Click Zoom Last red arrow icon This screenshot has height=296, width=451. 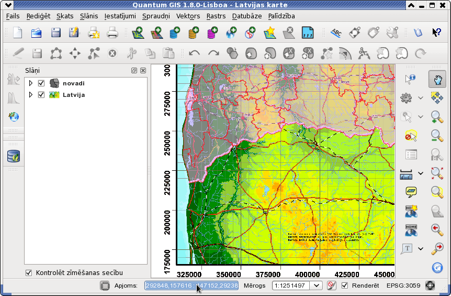pos(437,229)
